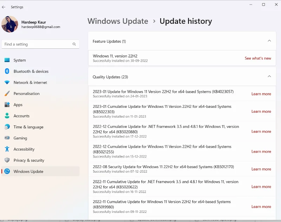
Task: Select Personalisation in sidebar
Action: pos(40,93)
